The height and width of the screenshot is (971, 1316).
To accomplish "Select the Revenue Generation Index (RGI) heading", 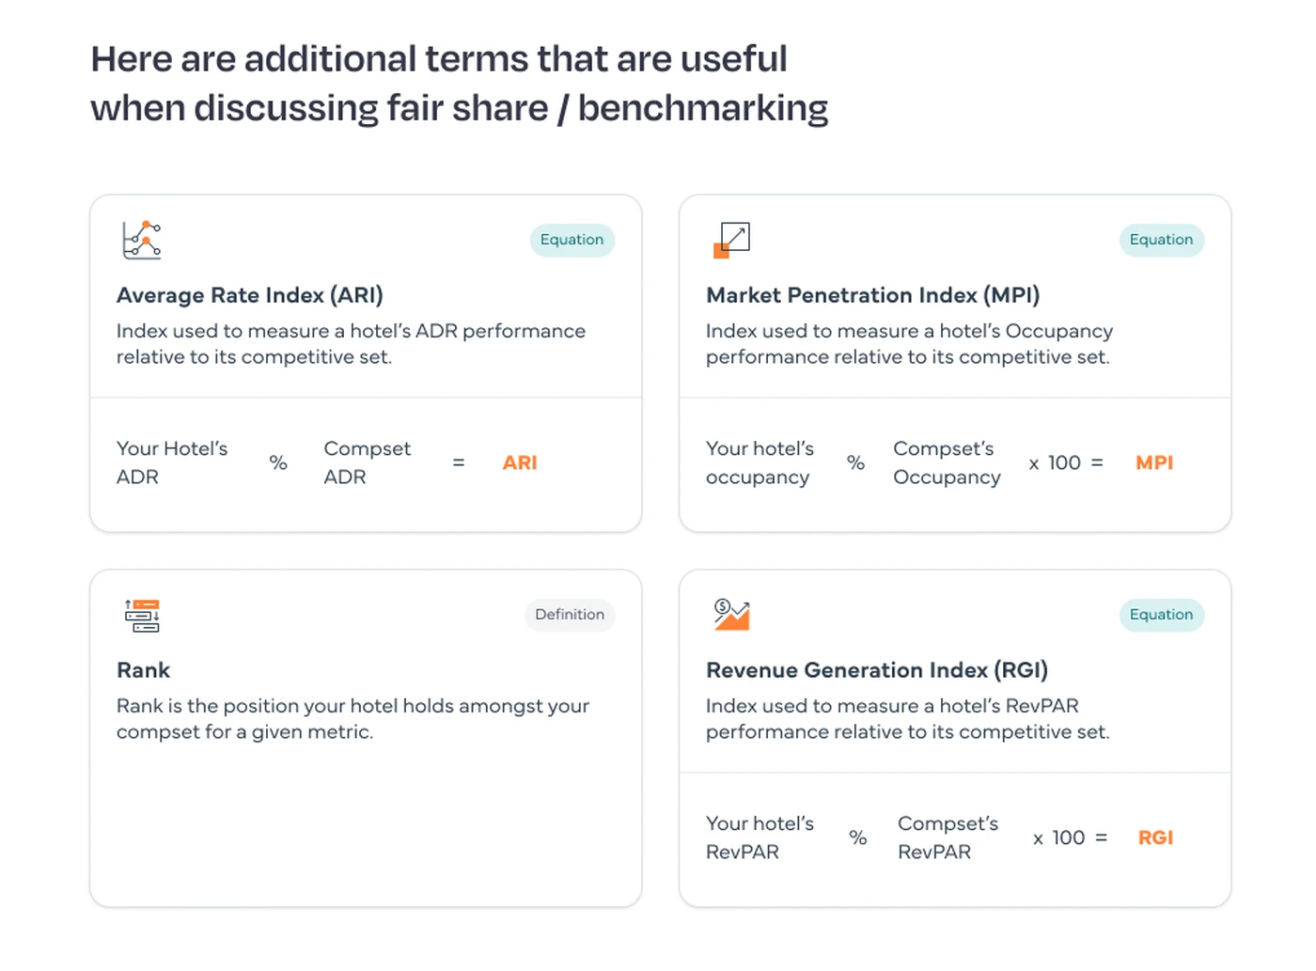I will click(x=876, y=670).
